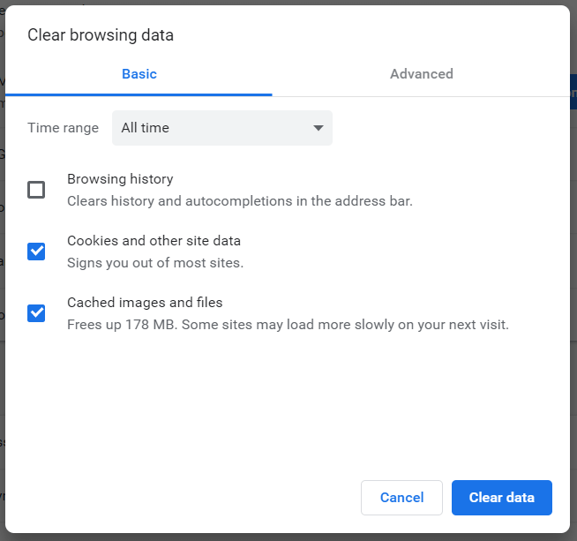This screenshot has height=541, width=577.
Task: Click the 'Cached images and files' label
Action: pyautogui.click(x=145, y=303)
